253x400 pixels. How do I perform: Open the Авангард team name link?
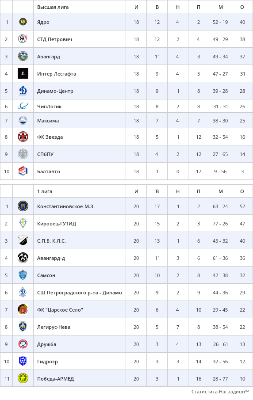coord(49,57)
